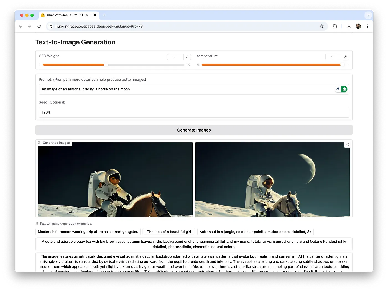Open the Chrome three-dot menu
The image size is (388, 291).
pos(368,26)
